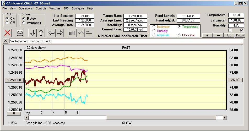Turn Plot Off with the radio button
This screenshot has height=131, width=249.
click(7, 23)
